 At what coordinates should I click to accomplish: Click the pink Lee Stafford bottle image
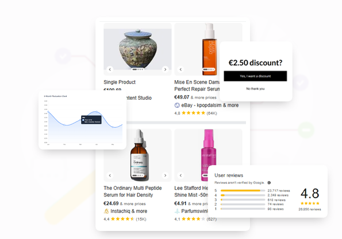209,155
